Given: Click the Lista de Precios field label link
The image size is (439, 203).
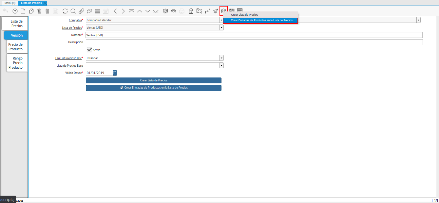Looking at the screenshot, I should (72, 28).
